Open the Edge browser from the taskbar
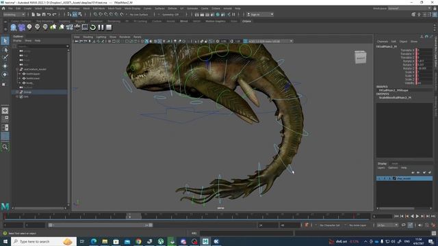 94,241
